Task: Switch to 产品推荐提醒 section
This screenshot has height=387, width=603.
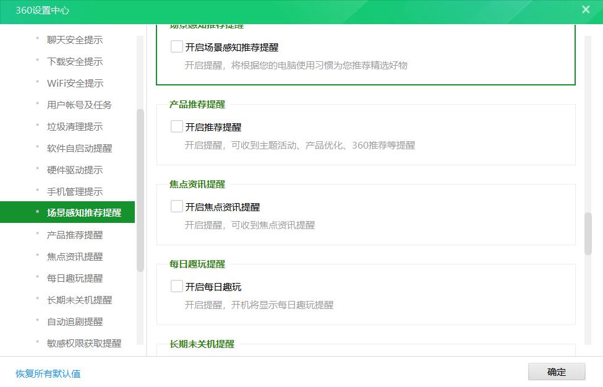Action: (x=74, y=235)
